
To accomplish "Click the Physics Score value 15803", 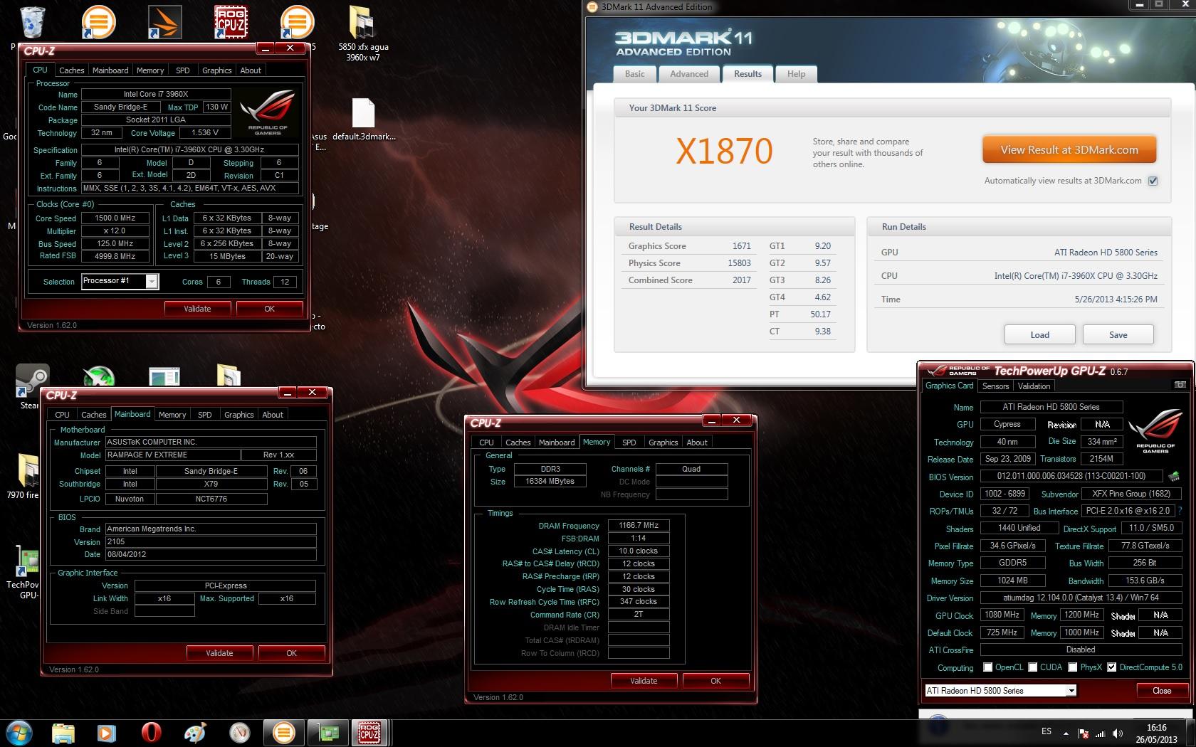I will [x=739, y=263].
